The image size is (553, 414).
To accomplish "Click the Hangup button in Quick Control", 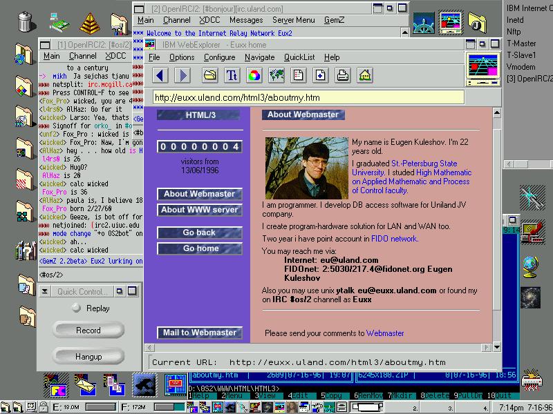I will click(x=88, y=357).
